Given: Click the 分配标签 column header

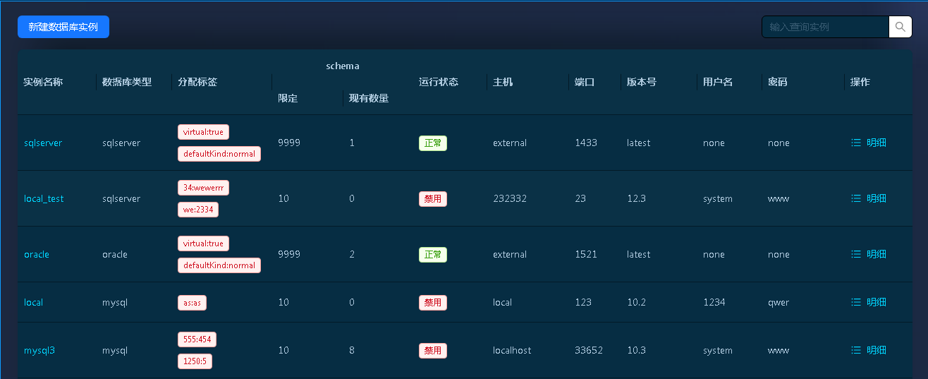Looking at the screenshot, I should tap(197, 82).
